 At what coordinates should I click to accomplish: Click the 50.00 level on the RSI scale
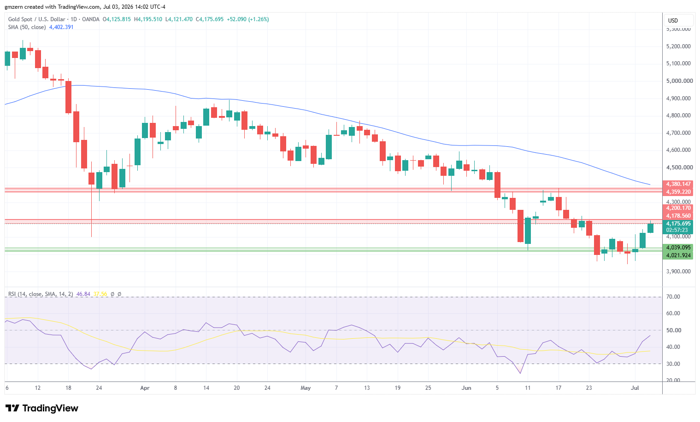[x=673, y=330]
